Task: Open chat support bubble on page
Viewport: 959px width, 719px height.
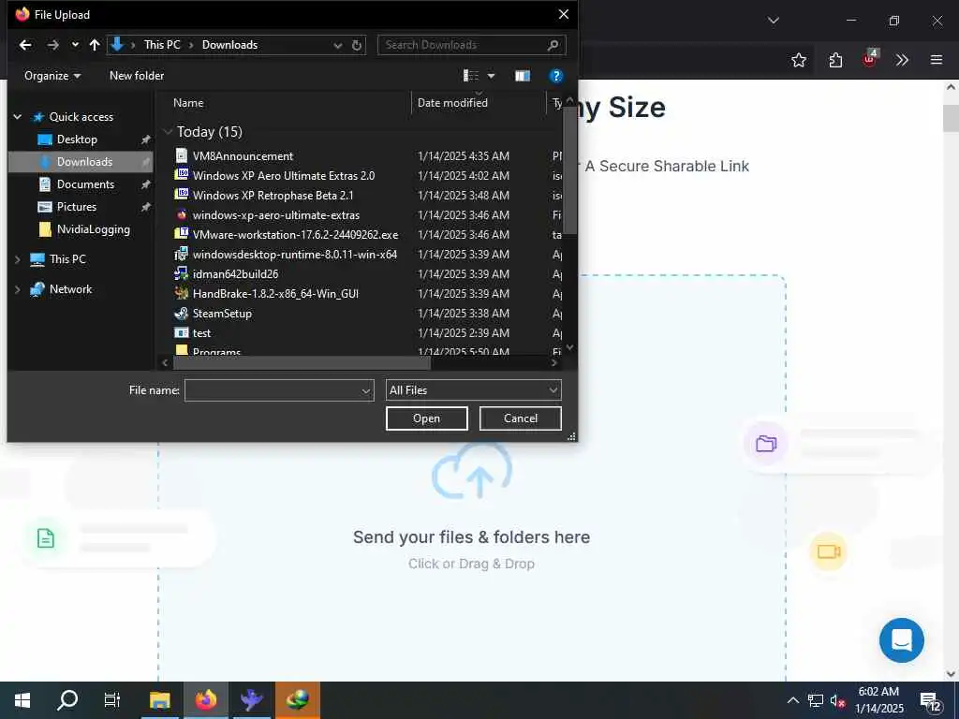Action: tap(902, 640)
